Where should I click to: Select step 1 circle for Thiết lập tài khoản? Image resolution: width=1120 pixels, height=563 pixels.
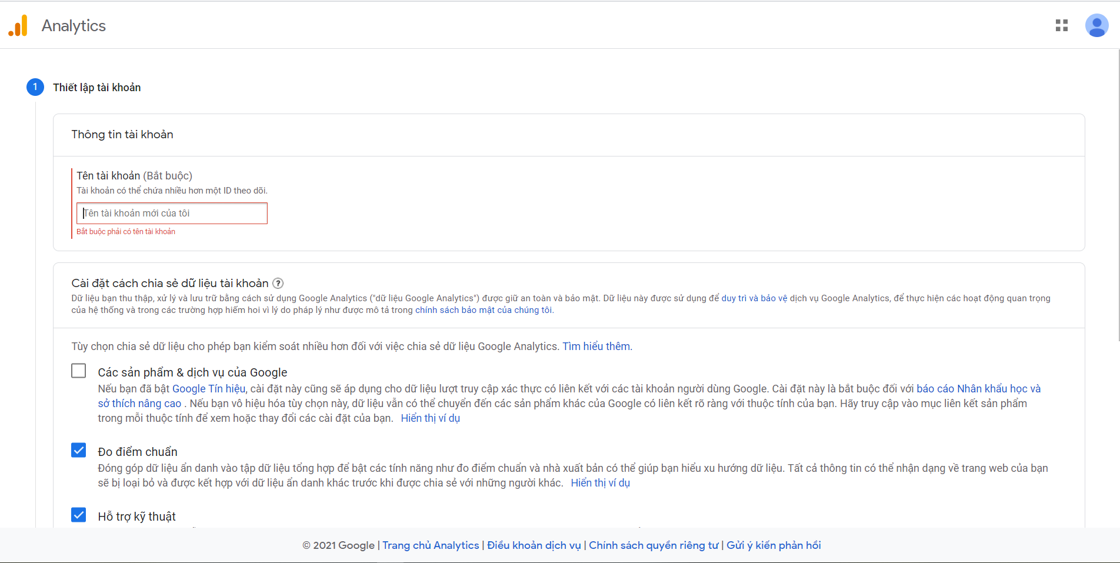35,87
